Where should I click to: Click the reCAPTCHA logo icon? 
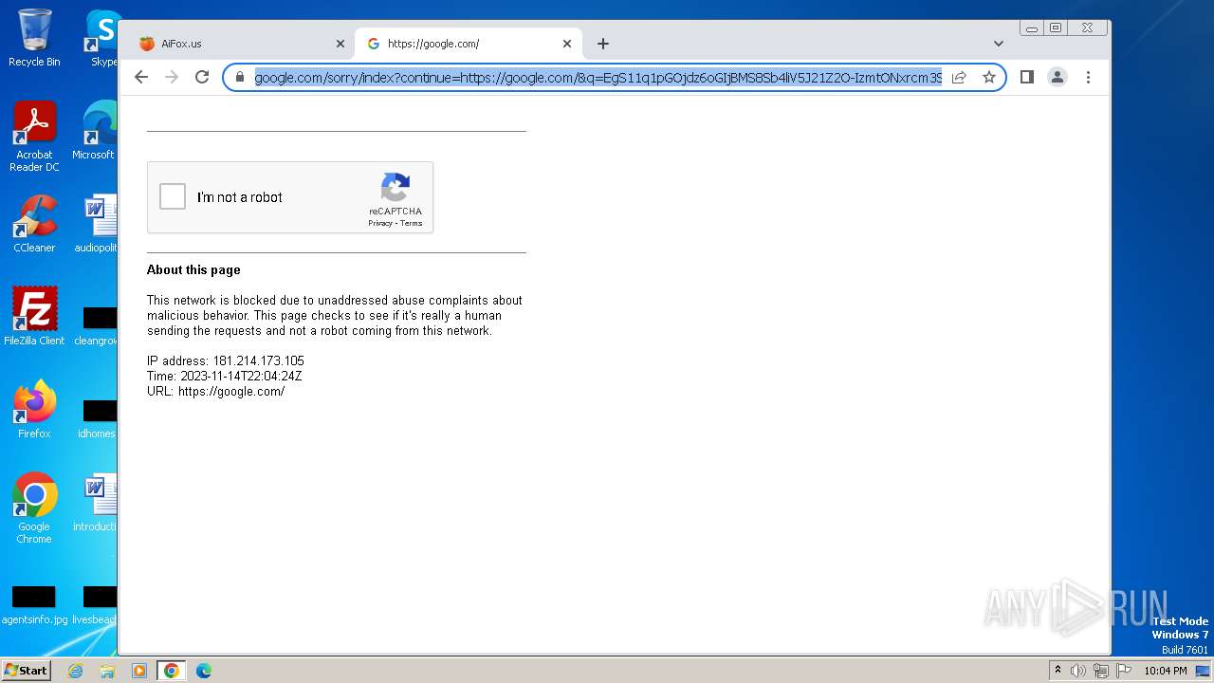click(x=395, y=187)
